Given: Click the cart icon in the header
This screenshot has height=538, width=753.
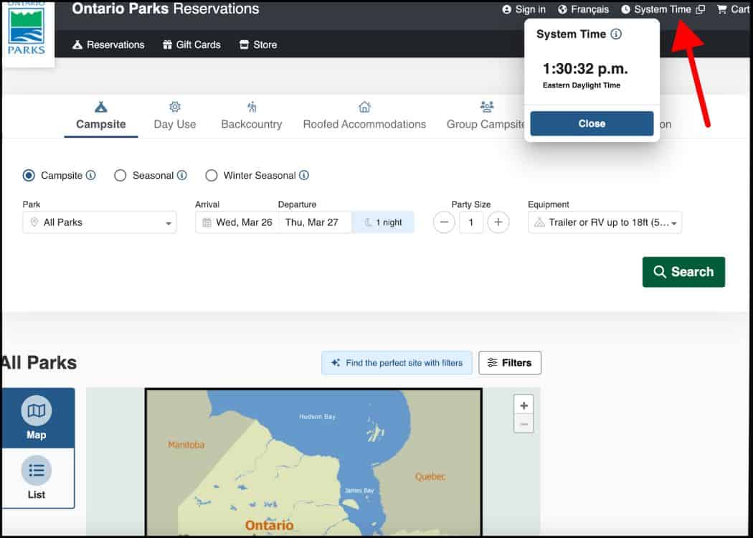Looking at the screenshot, I should pos(721,9).
